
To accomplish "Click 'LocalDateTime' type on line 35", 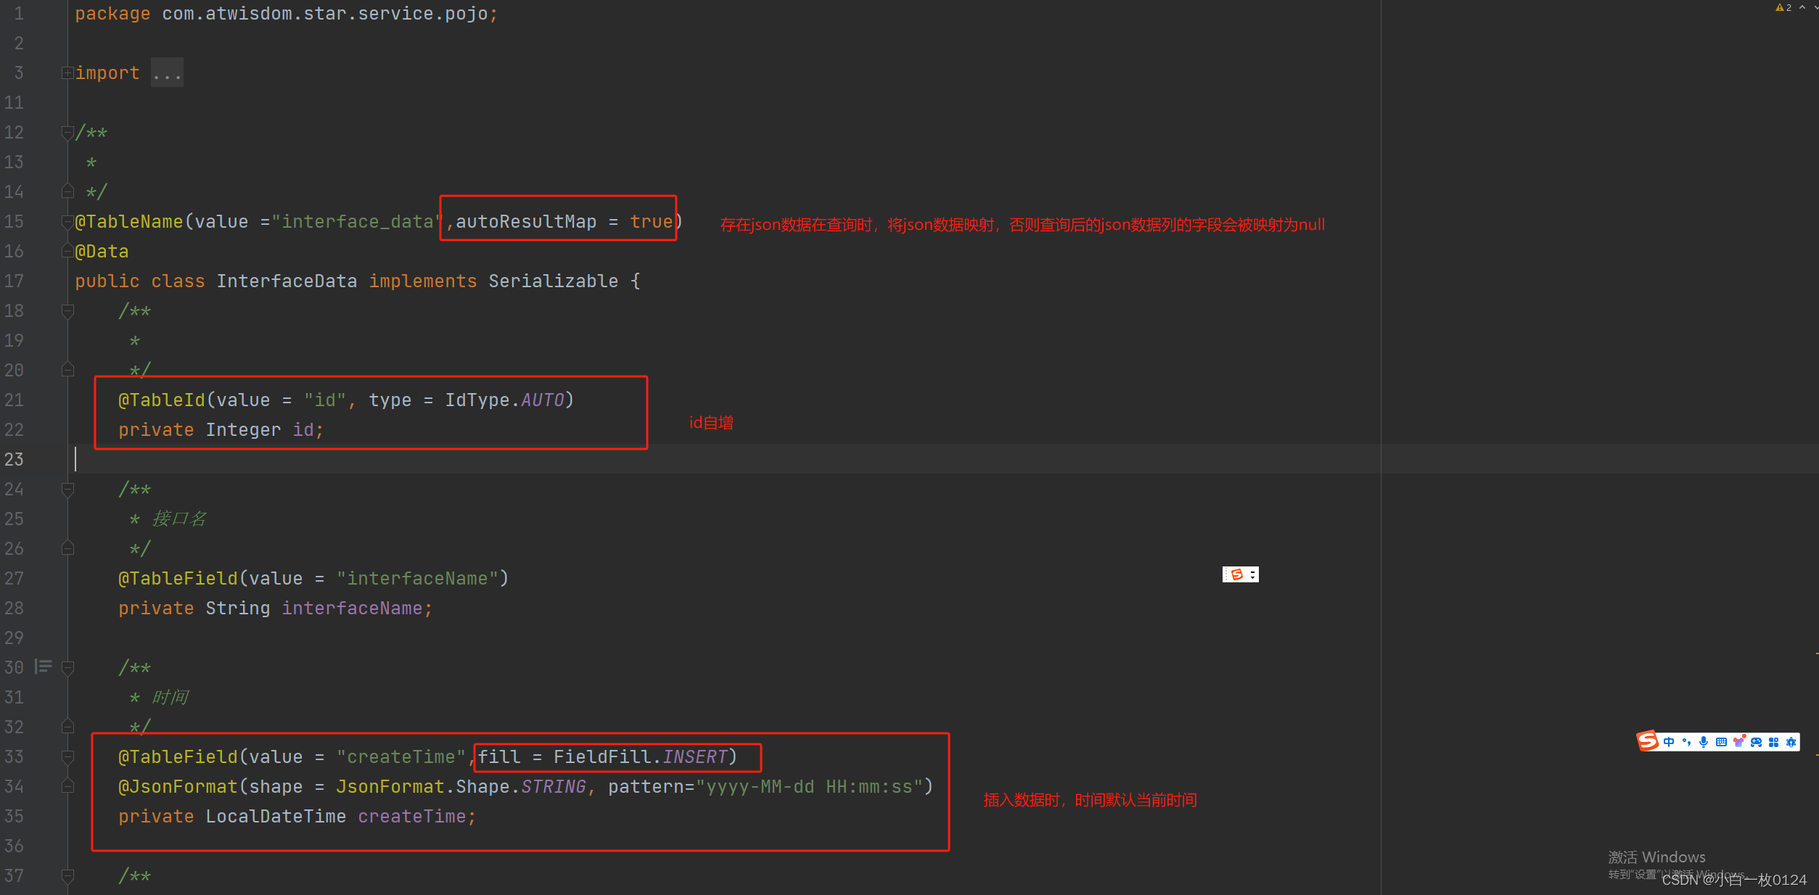I will (x=276, y=817).
